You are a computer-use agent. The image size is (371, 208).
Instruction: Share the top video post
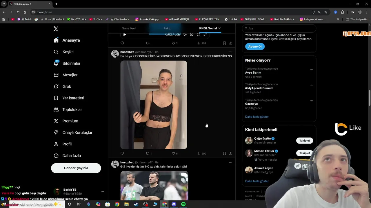(231, 43)
